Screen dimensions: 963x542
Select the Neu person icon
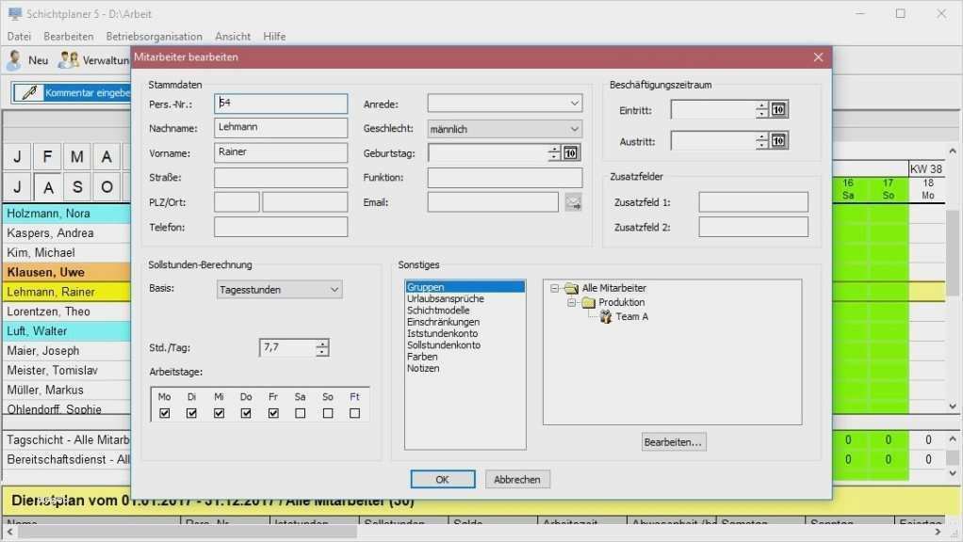[13, 59]
